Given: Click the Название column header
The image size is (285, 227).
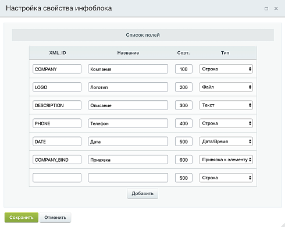Looking at the screenshot, I should [128, 53].
